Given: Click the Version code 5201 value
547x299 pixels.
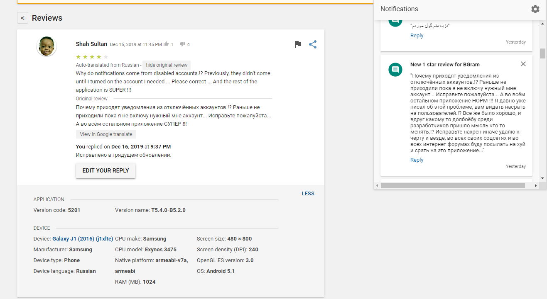Looking at the screenshot, I should (x=74, y=210).
